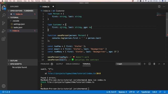This screenshot has height=94, width=168.
Task: Select the index.ts editor tab
Action: pos(46,7)
